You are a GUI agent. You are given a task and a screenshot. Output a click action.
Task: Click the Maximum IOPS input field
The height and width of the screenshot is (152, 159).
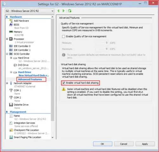[102, 49]
